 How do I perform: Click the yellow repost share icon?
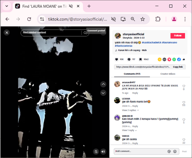pyautogui.click(x=159, y=60)
